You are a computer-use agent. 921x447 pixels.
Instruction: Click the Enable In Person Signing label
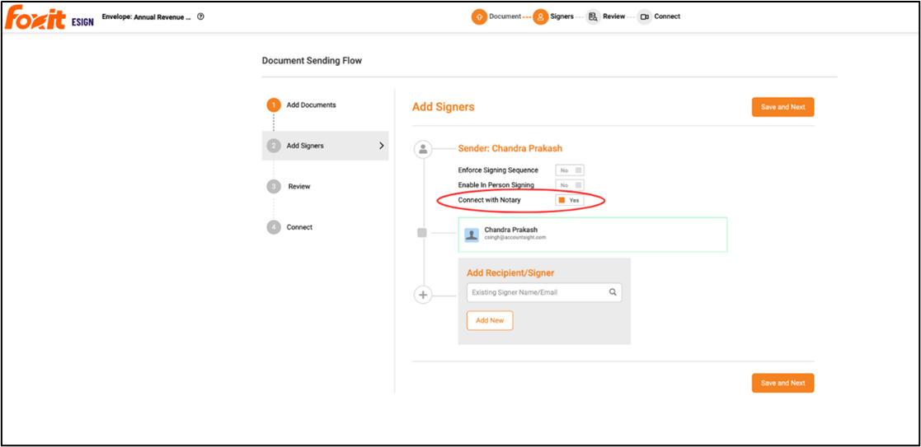tap(496, 184)
